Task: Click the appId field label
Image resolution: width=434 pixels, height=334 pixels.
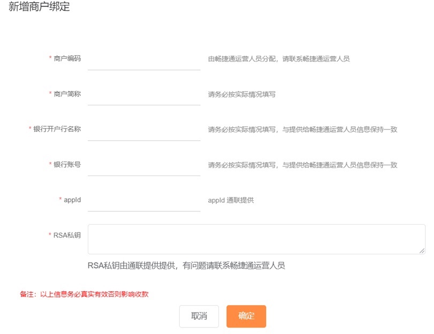Action: click(x=72, y=200)
